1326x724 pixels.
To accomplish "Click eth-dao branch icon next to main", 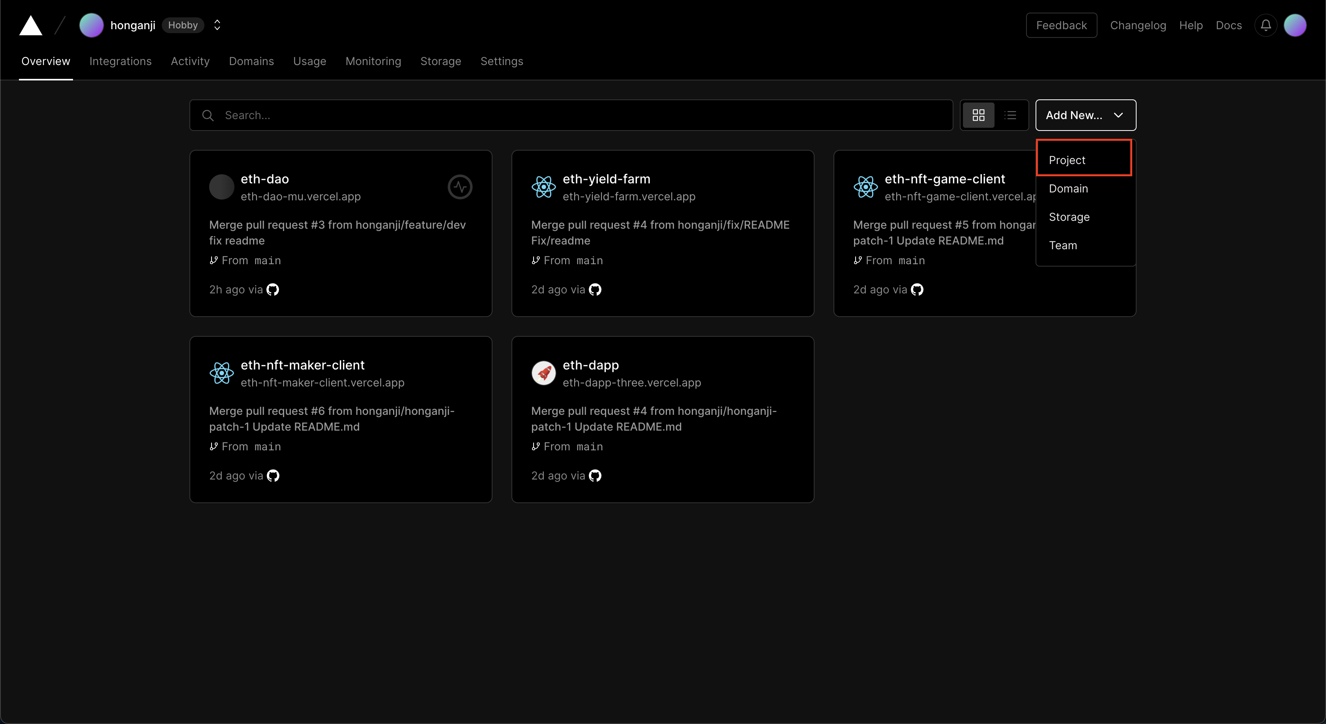I will point(214,260).
